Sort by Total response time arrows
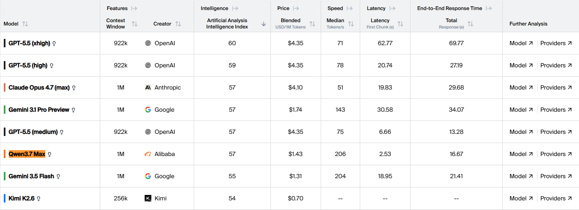The image size is (579, 210). (x=470, y=24)
